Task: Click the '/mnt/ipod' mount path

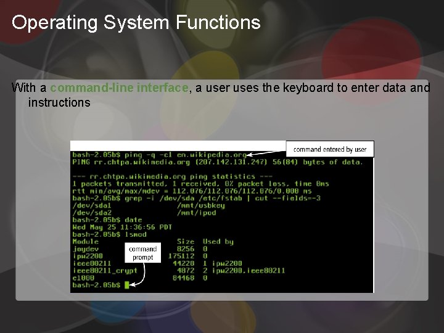Action: click(197, 213)
